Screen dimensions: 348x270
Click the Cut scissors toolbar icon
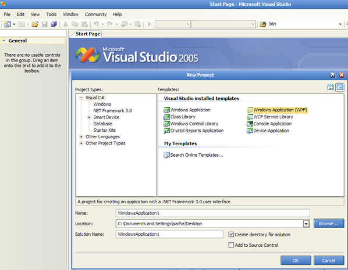pyautogui.click(x=66, y=24)
